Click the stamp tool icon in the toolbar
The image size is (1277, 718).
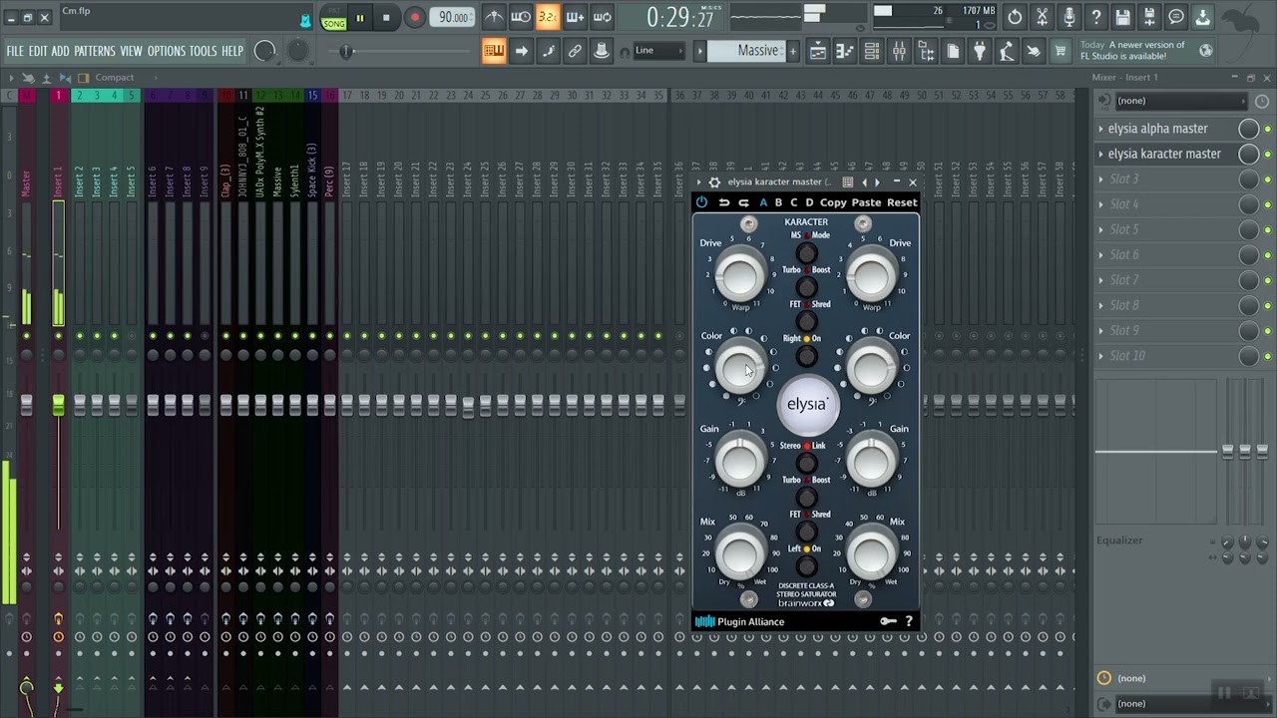pos(602,51)
